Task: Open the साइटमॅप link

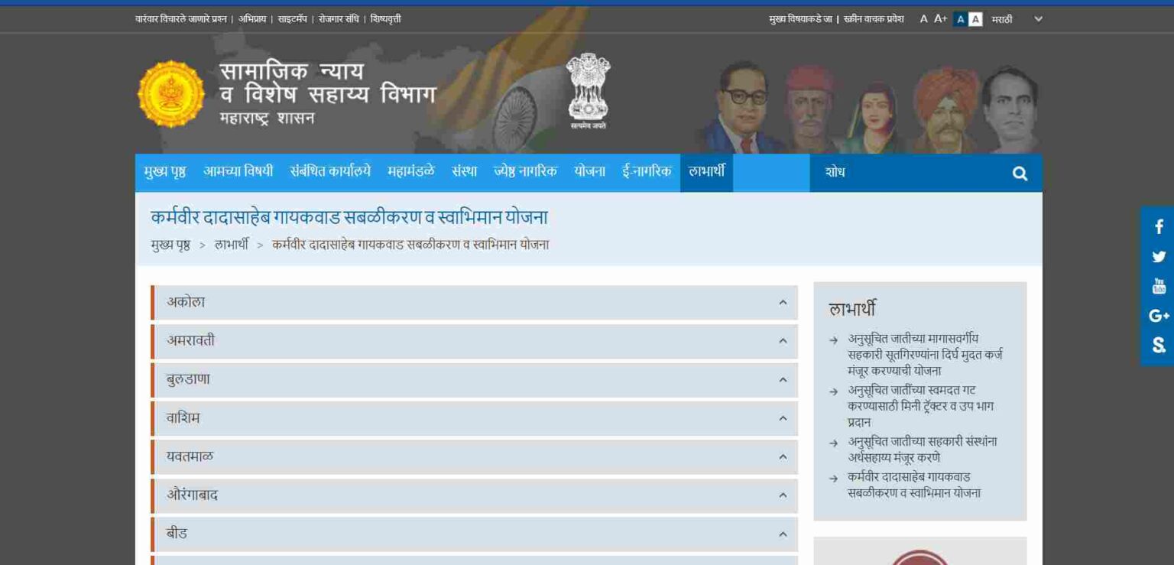Action: pos(293,19)
